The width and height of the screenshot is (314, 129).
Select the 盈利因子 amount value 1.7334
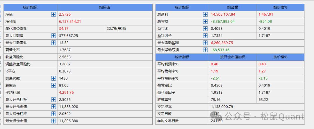[217, 36]
